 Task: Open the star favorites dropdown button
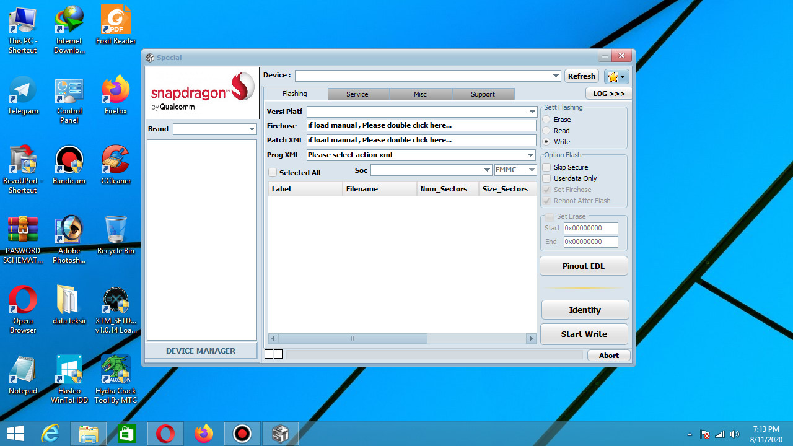point(617,76)
